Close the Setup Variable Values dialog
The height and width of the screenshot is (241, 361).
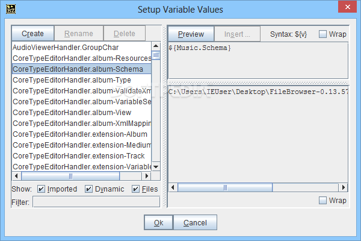pyautogui.click(x=347, y=7)
